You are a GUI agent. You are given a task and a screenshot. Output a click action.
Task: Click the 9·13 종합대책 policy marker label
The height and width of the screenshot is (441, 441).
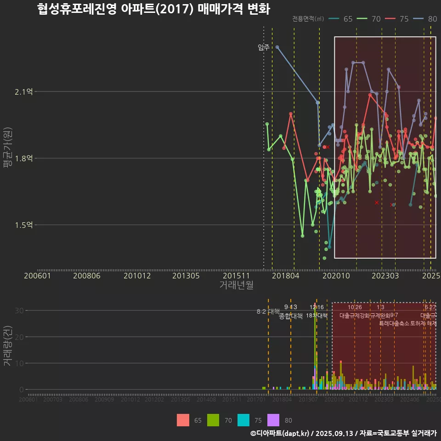291,311
